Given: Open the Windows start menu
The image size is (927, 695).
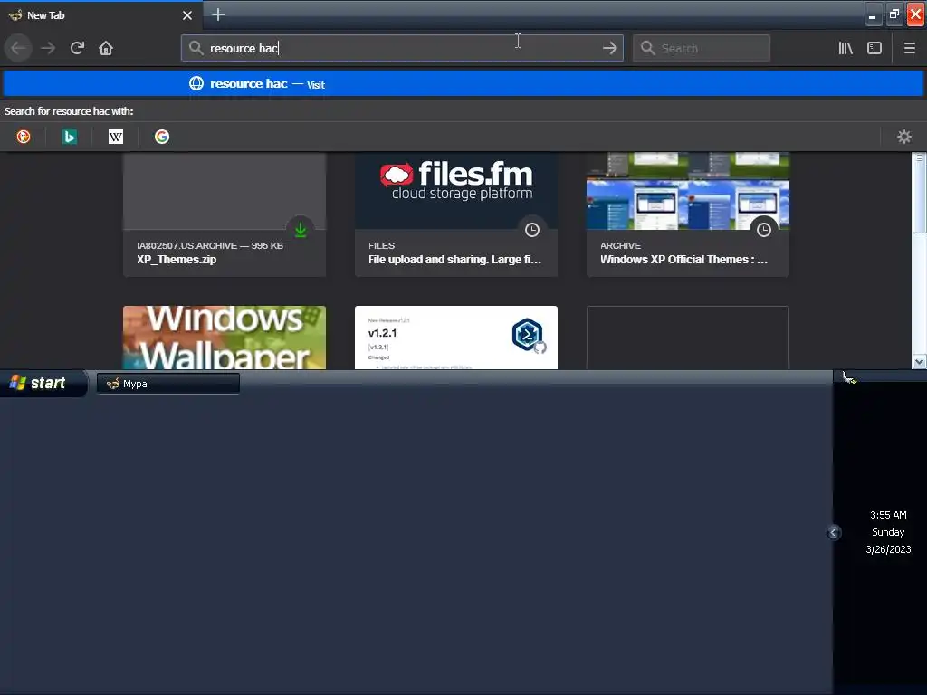Looking at the screenshot, I should coord(43,383).
